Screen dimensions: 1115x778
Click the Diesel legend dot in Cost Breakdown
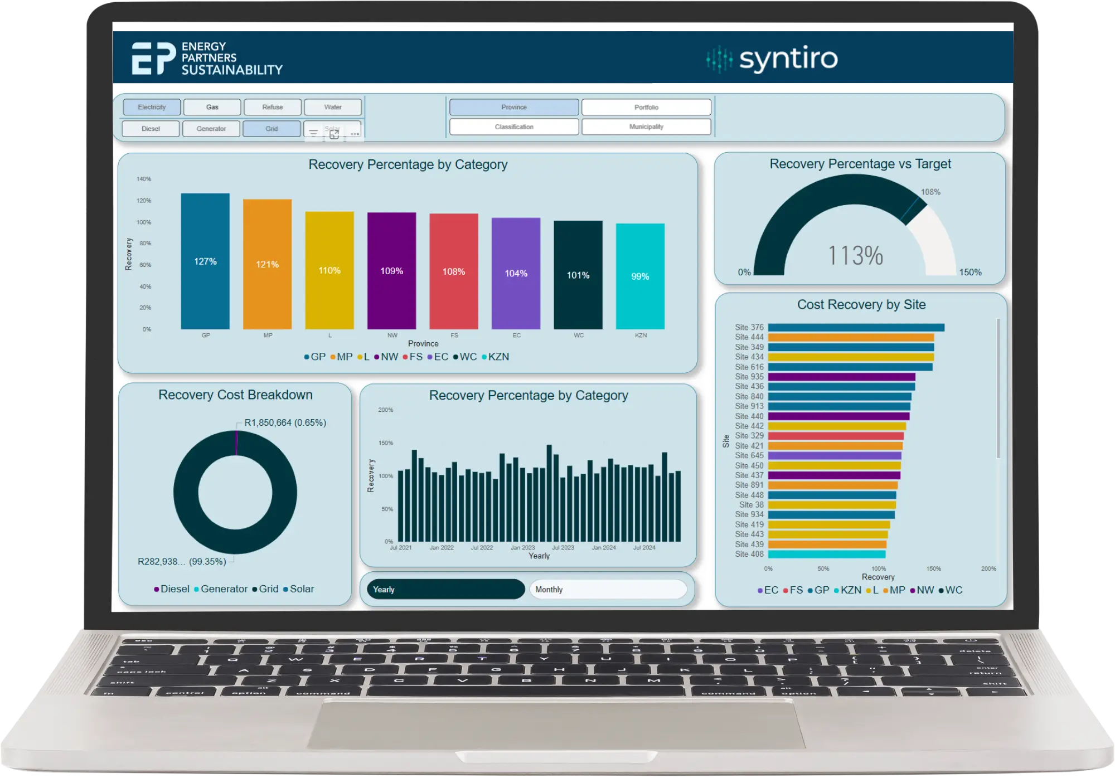coord(157,590)
